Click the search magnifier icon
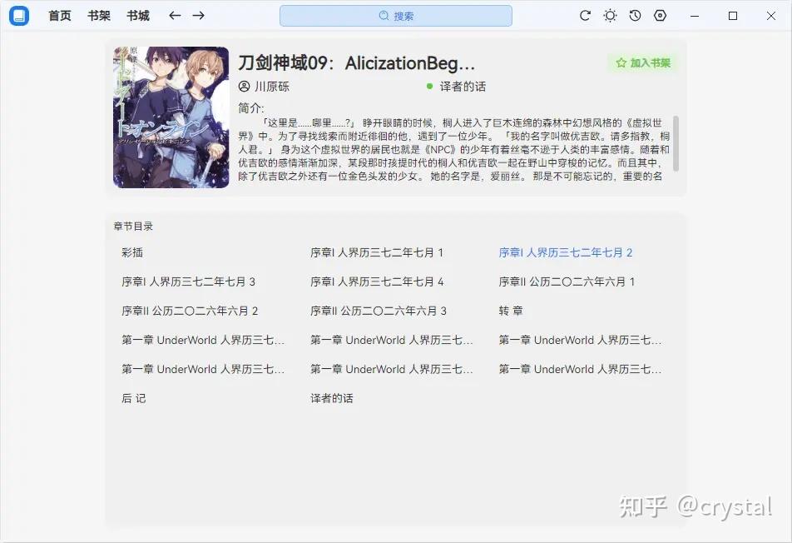 tap(384, 15)
